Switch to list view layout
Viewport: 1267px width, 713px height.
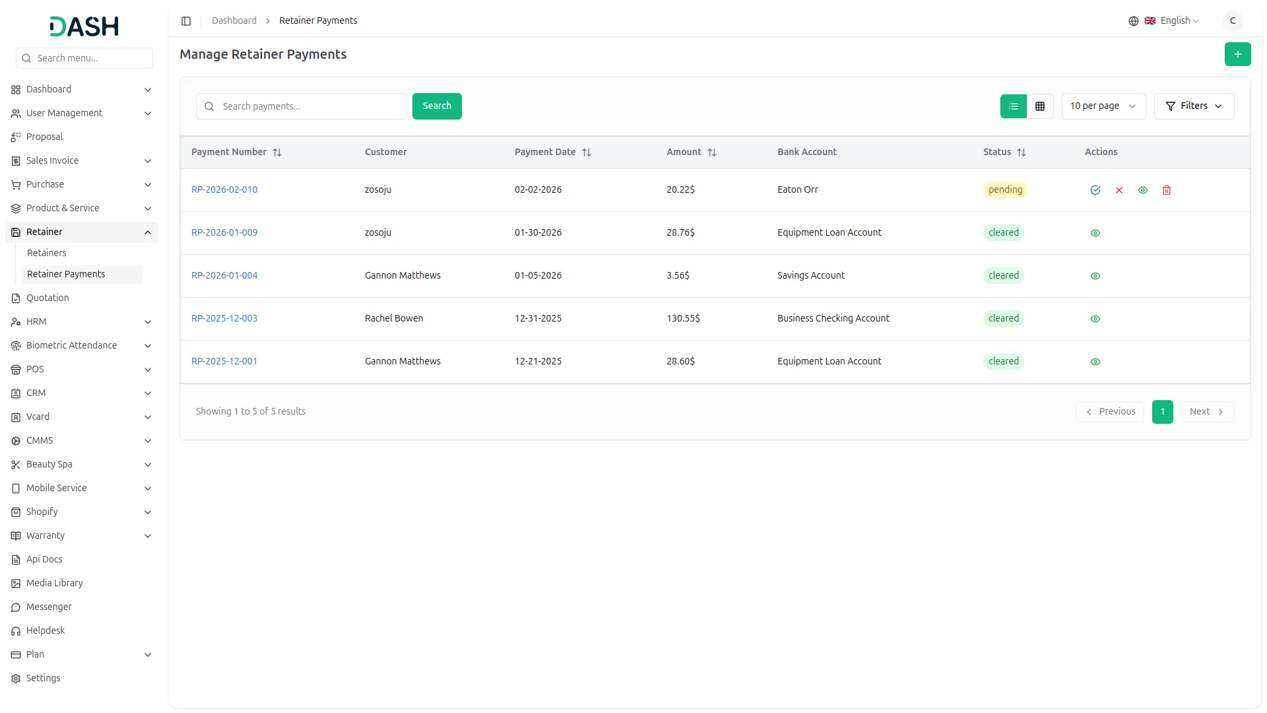point(1013,106)
